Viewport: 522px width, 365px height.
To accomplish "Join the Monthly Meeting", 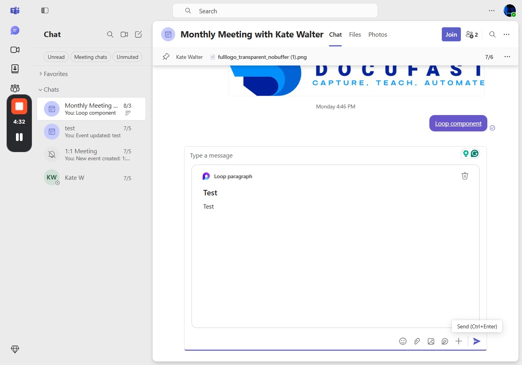I will pos(451,34).
